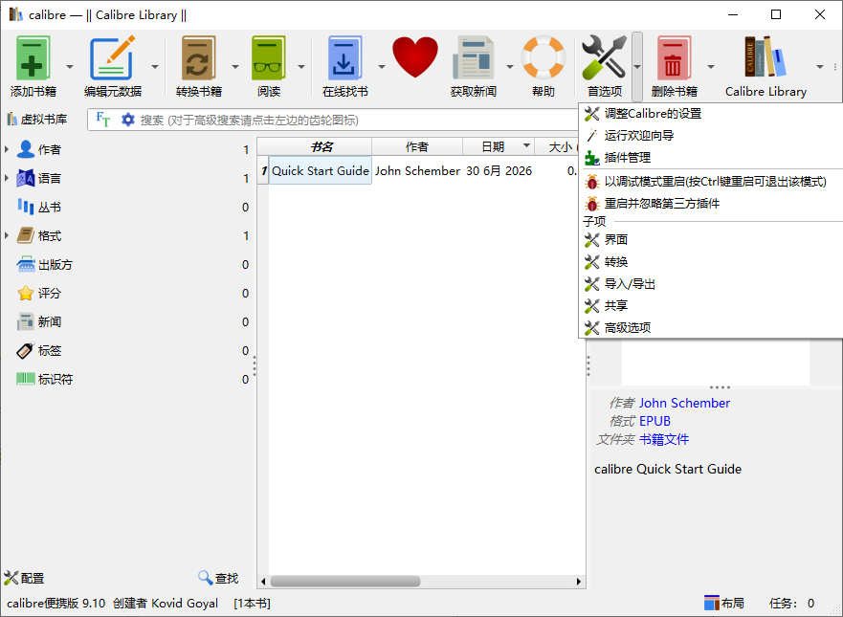Choose 高级选项 preferences submenu item
The width and height of the screenshot is (843, 617).
click(x=711, y=328)
